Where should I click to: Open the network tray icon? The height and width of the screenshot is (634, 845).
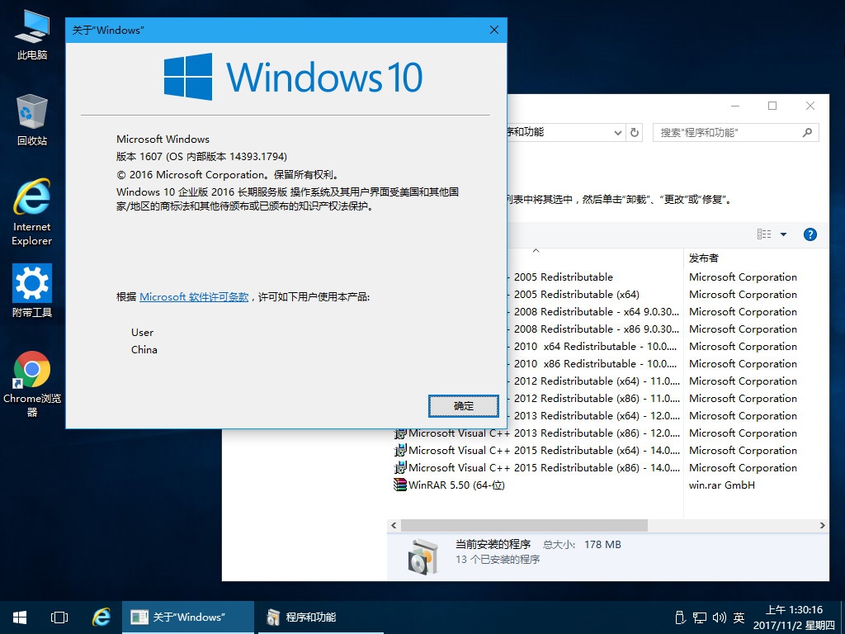700,617
